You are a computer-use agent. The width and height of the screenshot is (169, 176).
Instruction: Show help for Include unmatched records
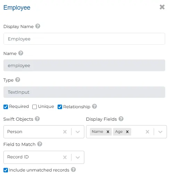pos(73,170)
